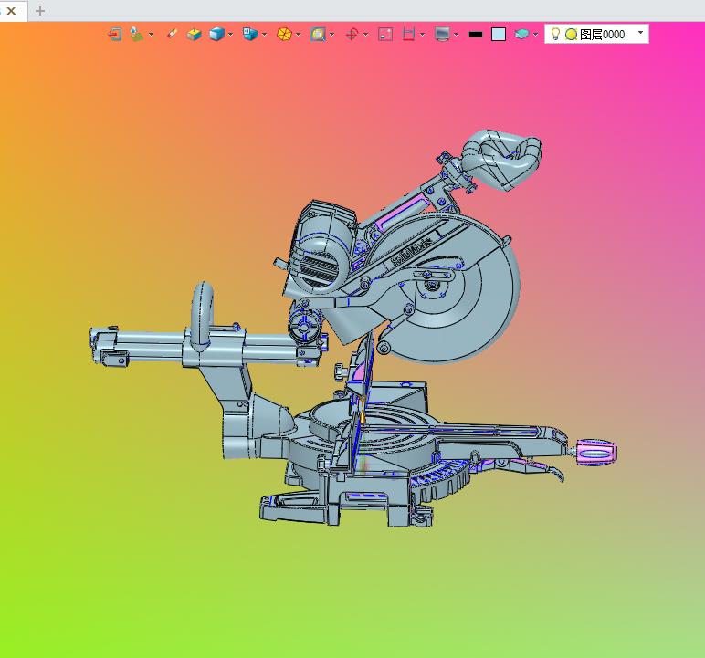Viewport: 705px width, 658px height.
Task: Click the pink knob handle on the model
Action: click(597, 453)
